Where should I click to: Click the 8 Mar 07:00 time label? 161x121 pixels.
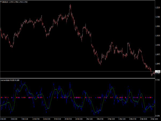[x=100, y=119]
